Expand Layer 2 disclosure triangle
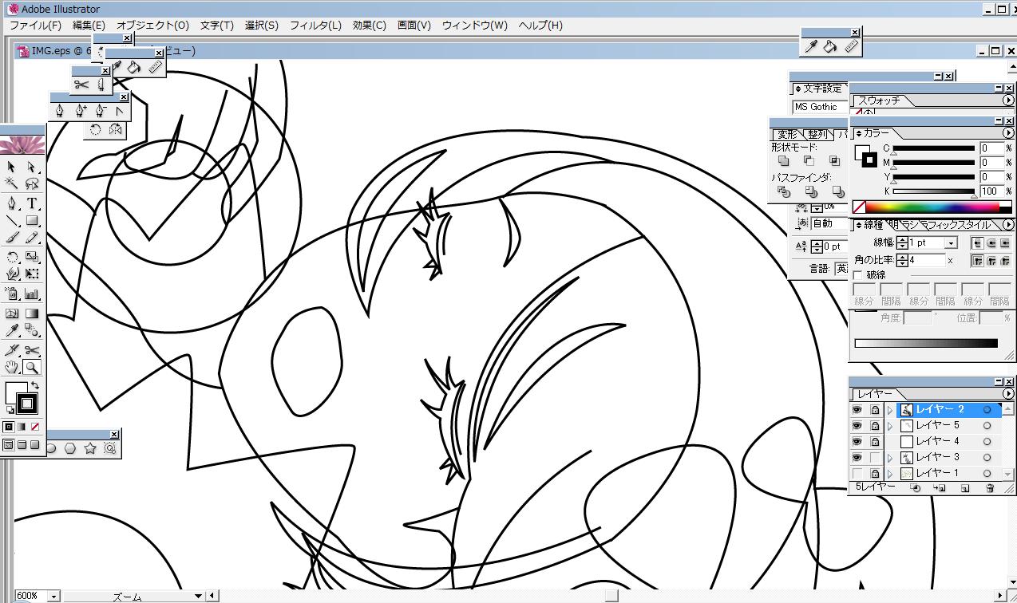 (x=890, y=410)
